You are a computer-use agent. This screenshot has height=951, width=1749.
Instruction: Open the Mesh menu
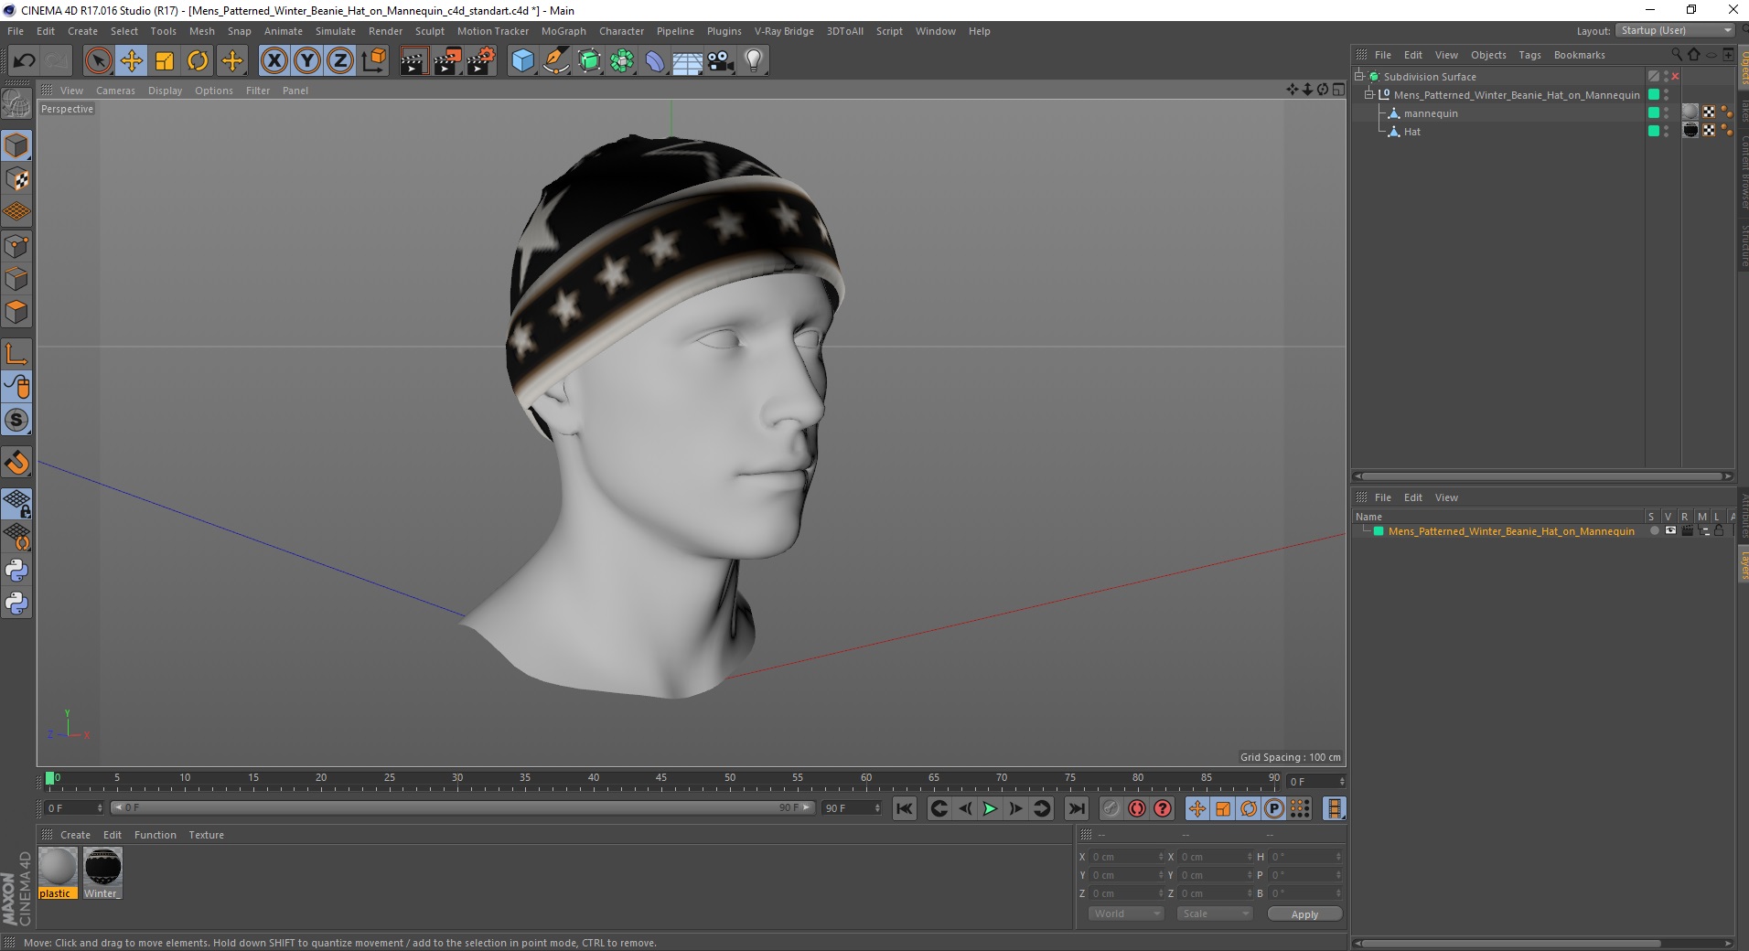(x=202, y=31)
